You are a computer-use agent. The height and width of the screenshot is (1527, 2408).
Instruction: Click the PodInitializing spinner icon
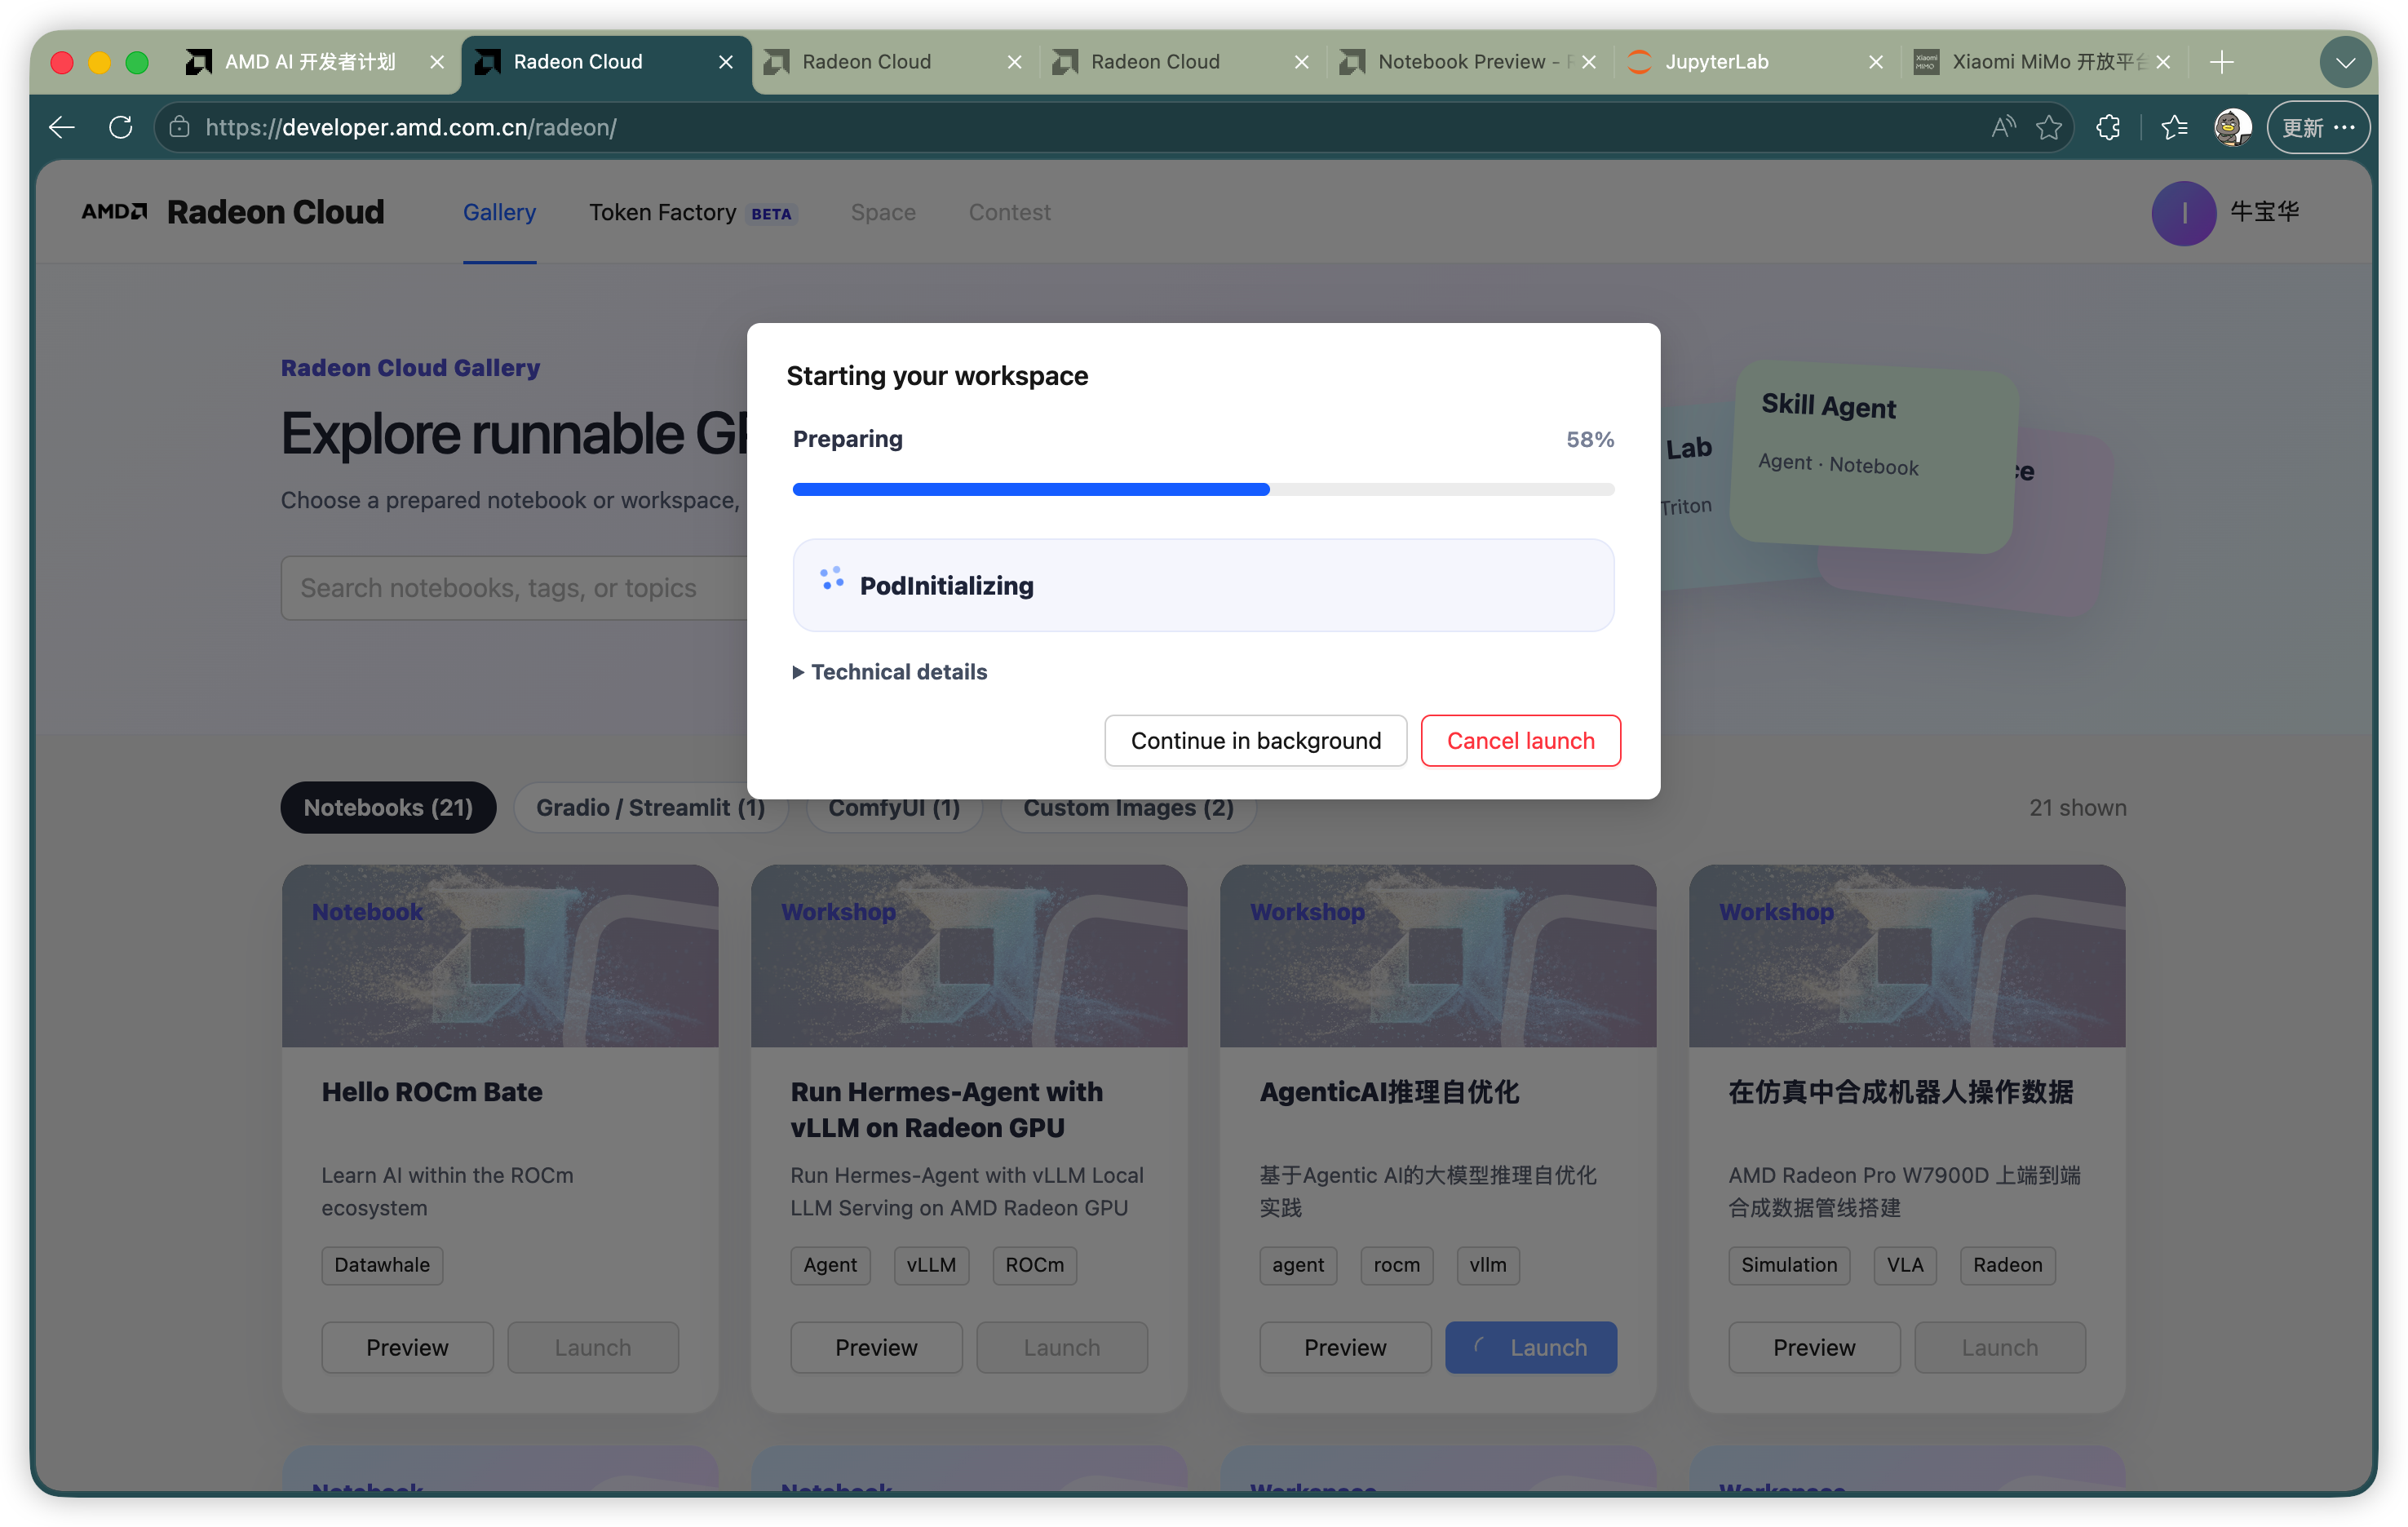tap(831, 579)
